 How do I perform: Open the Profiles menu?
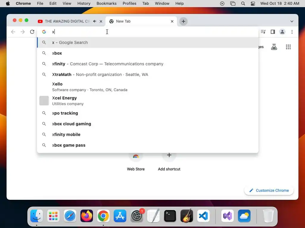pos(129,4)
